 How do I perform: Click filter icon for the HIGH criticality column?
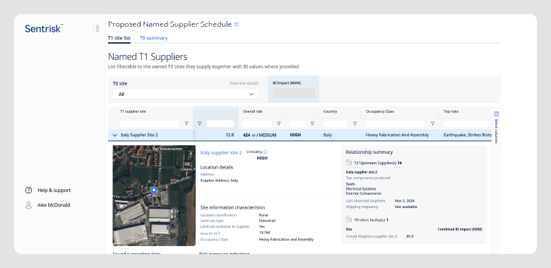tap(312, 123)
